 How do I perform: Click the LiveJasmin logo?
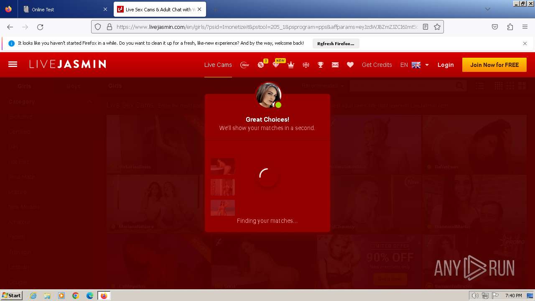point(68,64)
